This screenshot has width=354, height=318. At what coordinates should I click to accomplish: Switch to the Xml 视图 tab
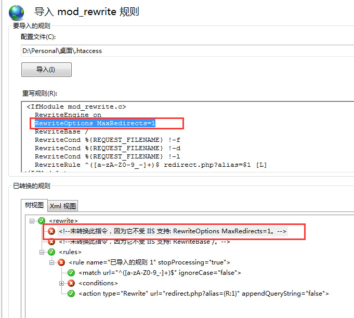(62, 206)
